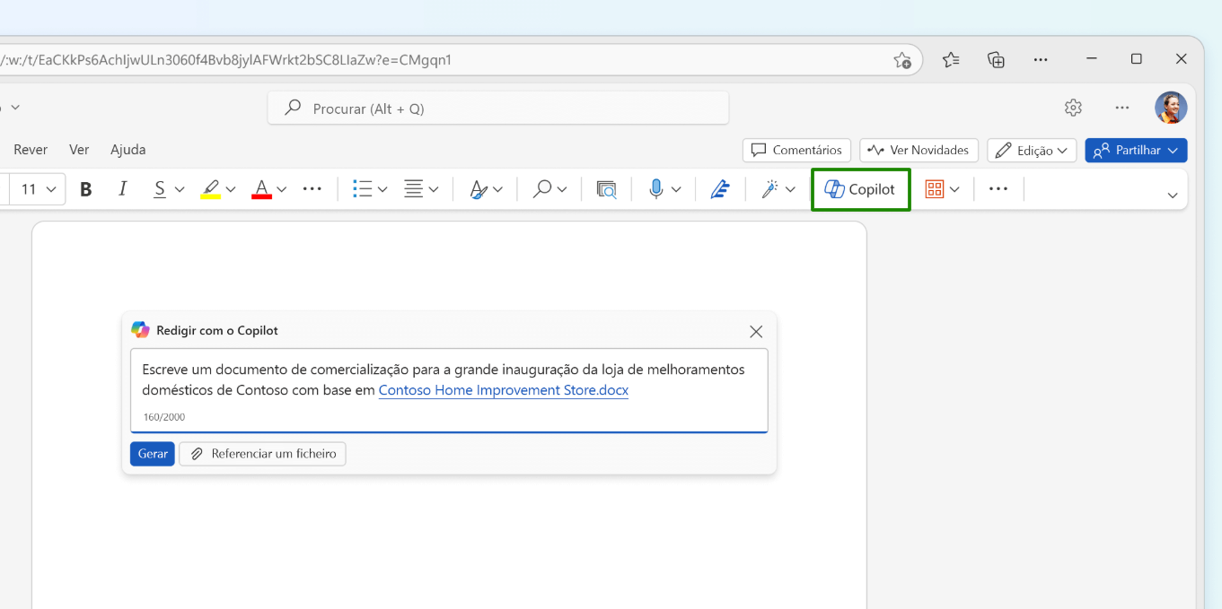Expand Find dropdown arrow

[562, 189]
